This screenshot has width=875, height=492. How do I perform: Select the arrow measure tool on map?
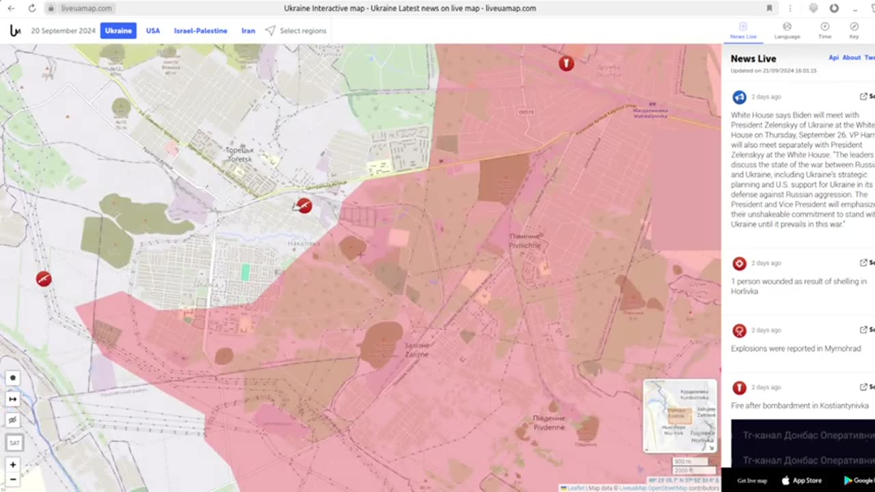(x=13, y=399)
